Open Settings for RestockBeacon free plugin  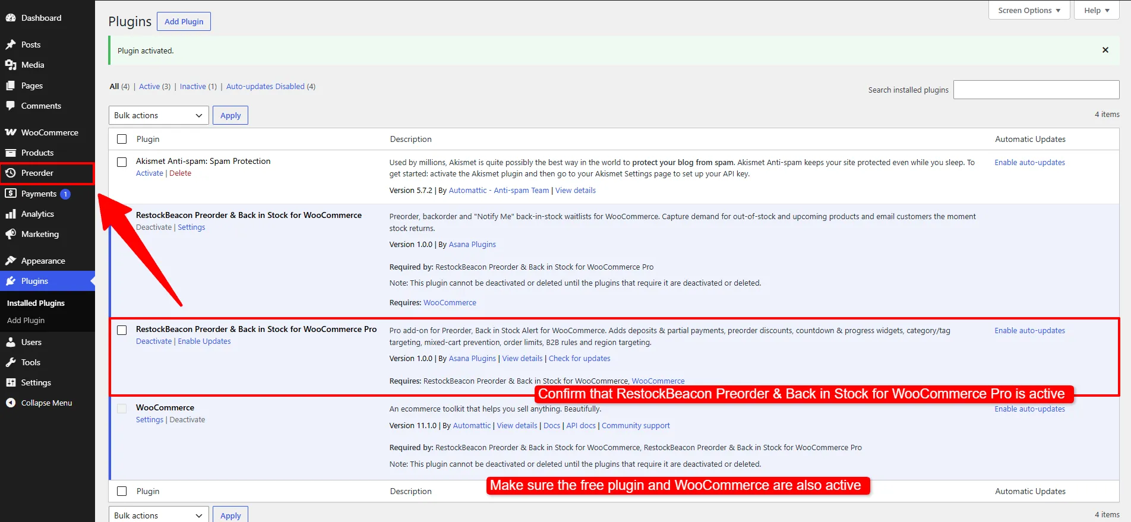click(191, 227)
